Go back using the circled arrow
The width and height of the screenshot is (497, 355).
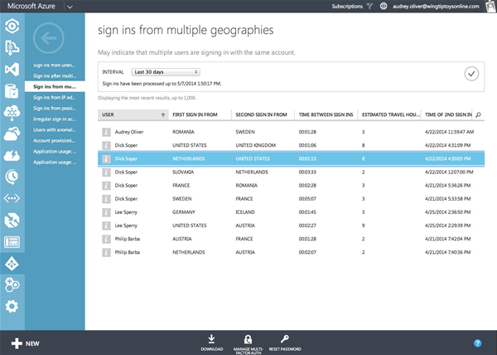[x=49, y=38]
